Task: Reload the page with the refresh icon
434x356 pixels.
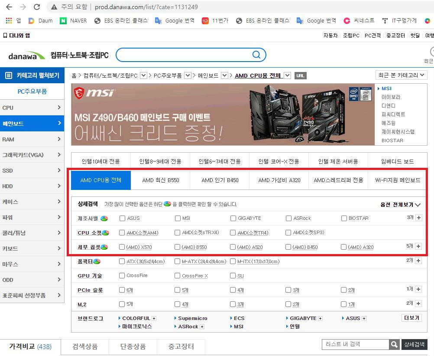Action: click(37, 7)
